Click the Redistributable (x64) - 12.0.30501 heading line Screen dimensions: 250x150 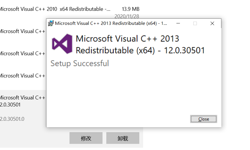click(x=140, y=50)
